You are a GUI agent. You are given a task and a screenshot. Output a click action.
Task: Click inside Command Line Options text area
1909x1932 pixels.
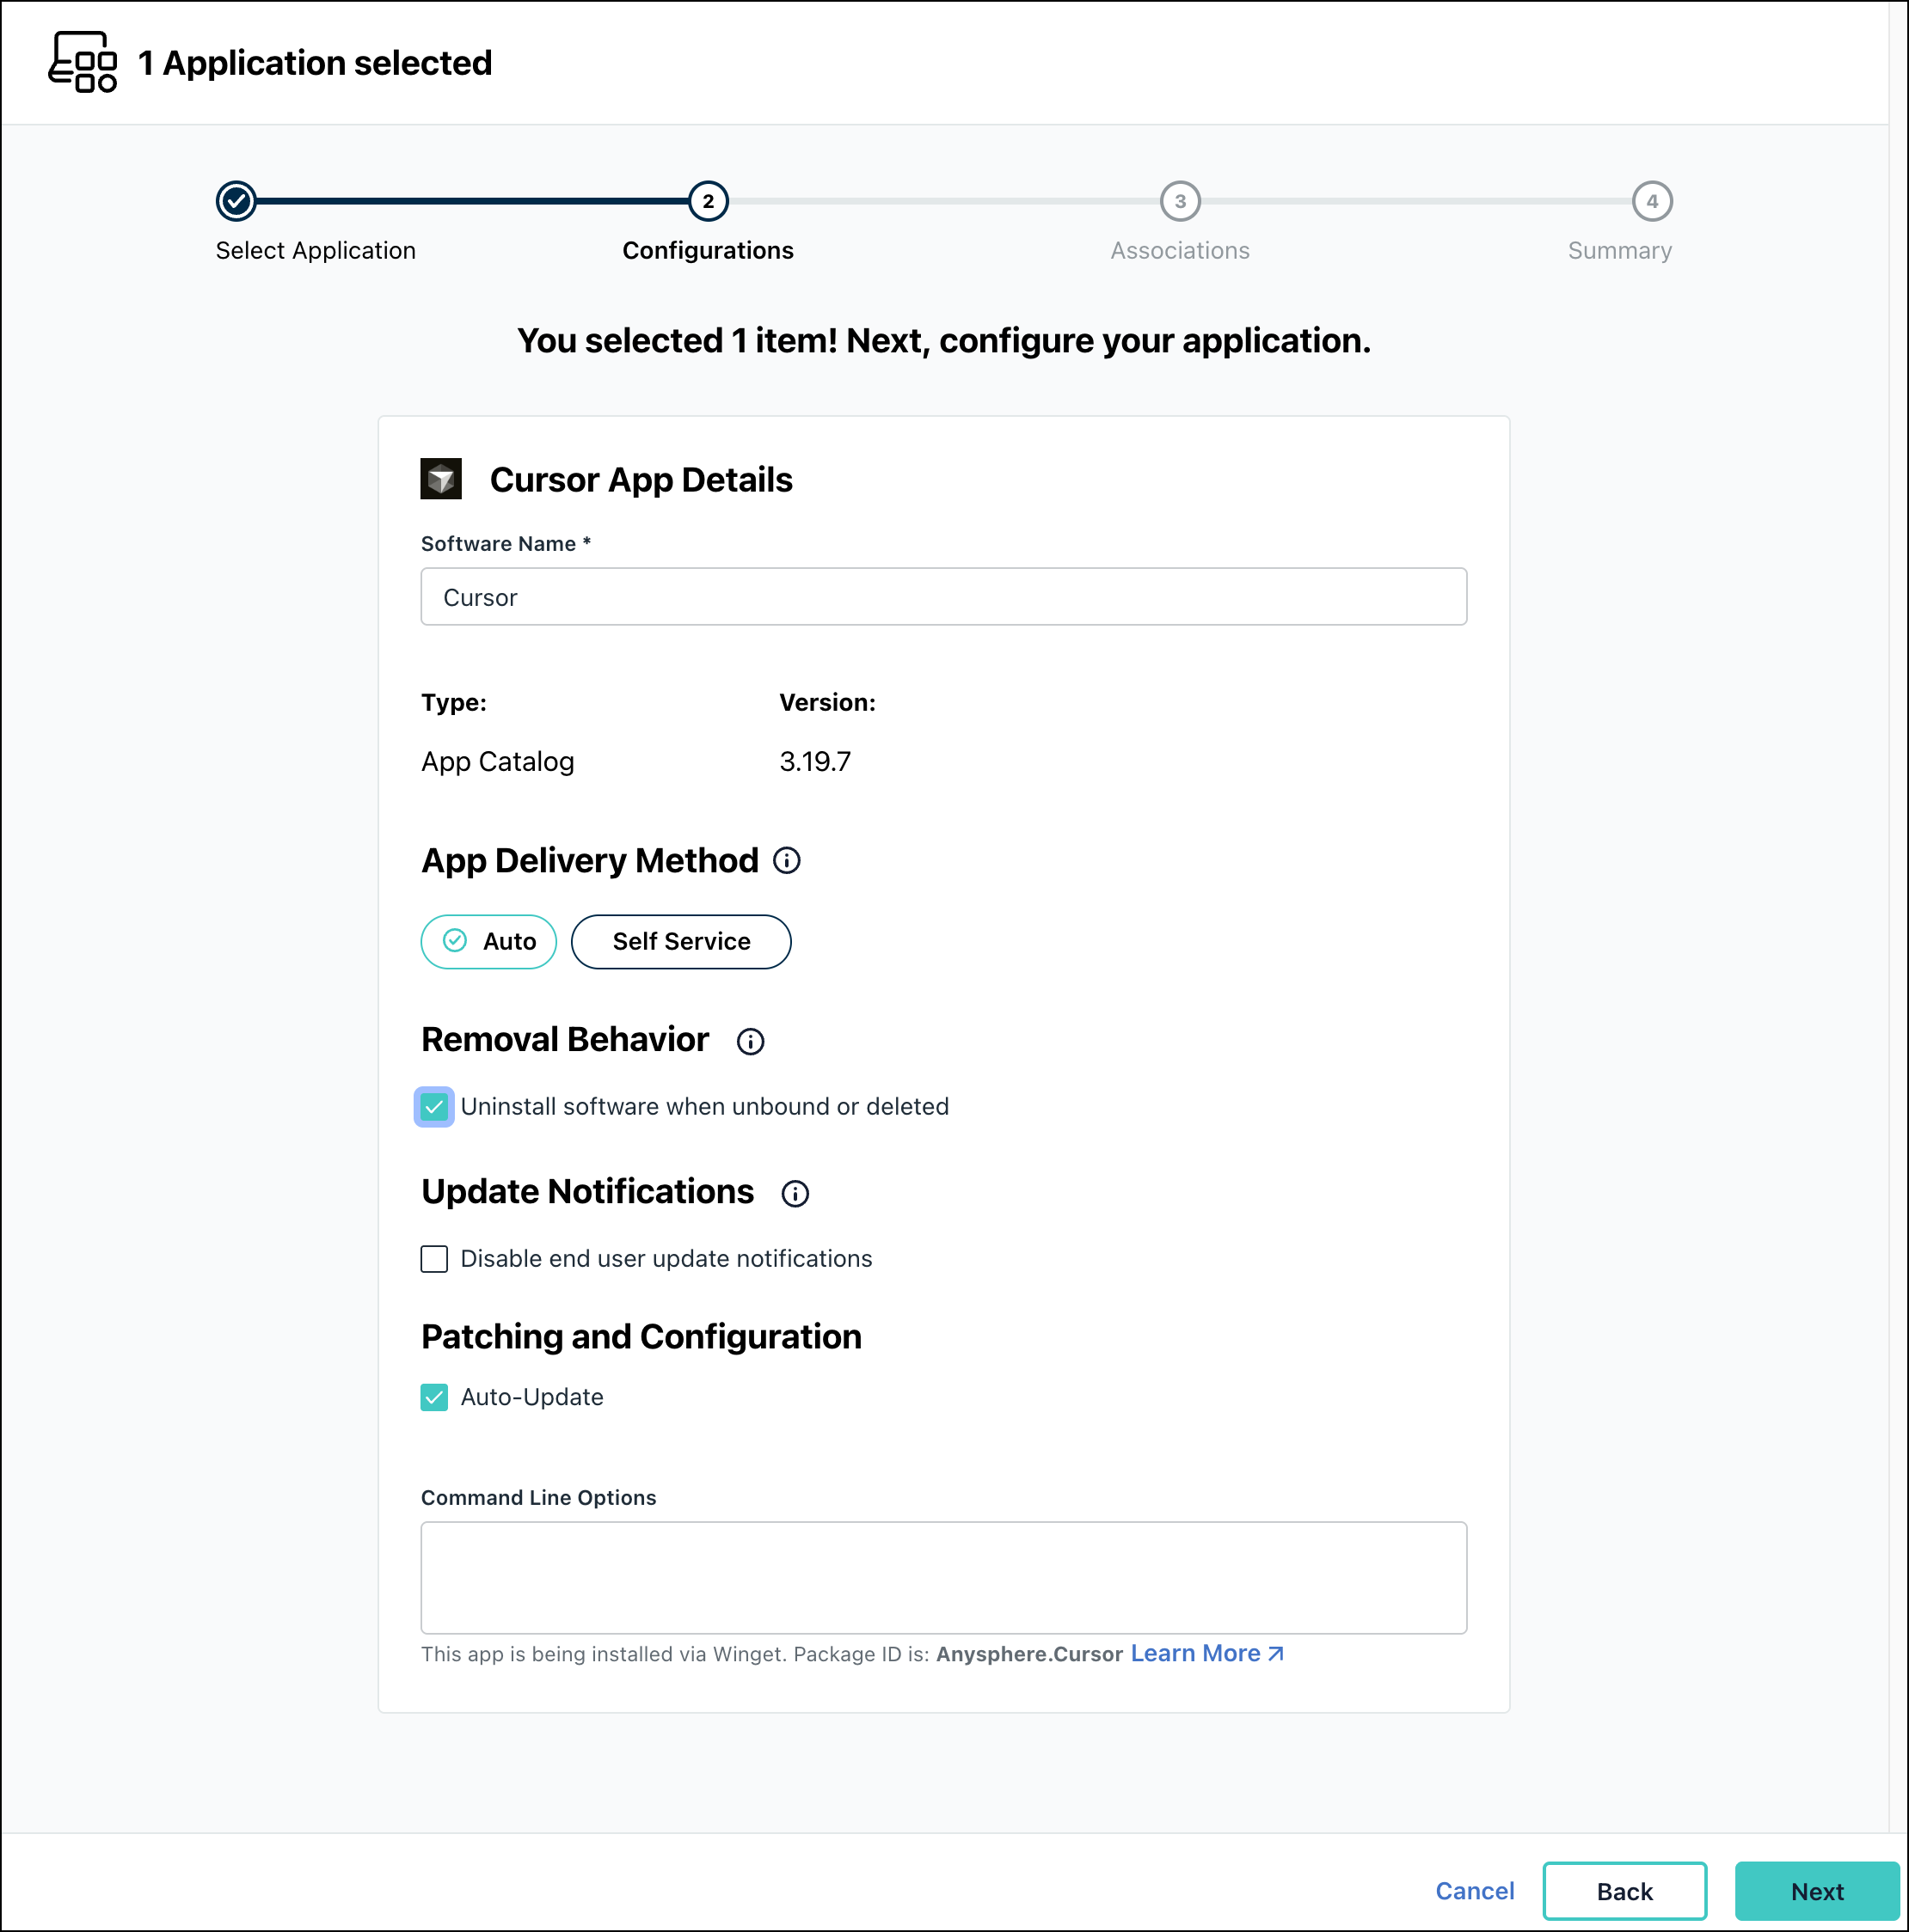943,1578
